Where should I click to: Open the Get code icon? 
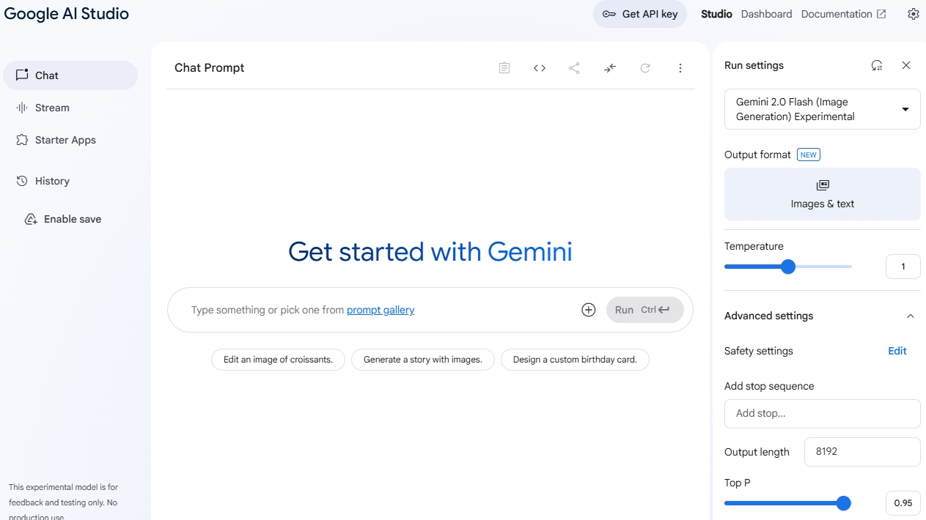(540, 68)
